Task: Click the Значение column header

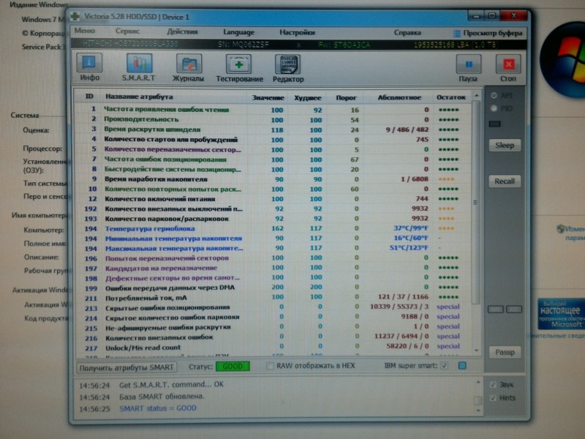Action: point(268,98)
